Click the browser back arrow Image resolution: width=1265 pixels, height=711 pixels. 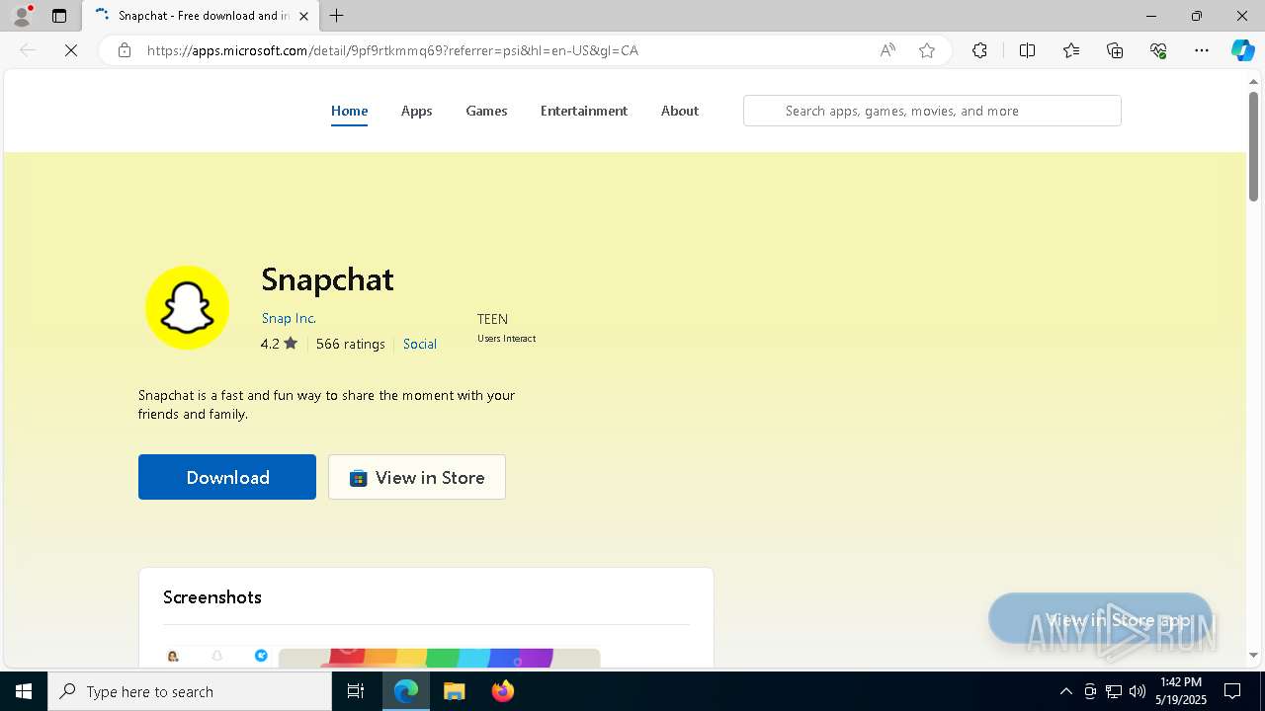click(x=28, y=50)
